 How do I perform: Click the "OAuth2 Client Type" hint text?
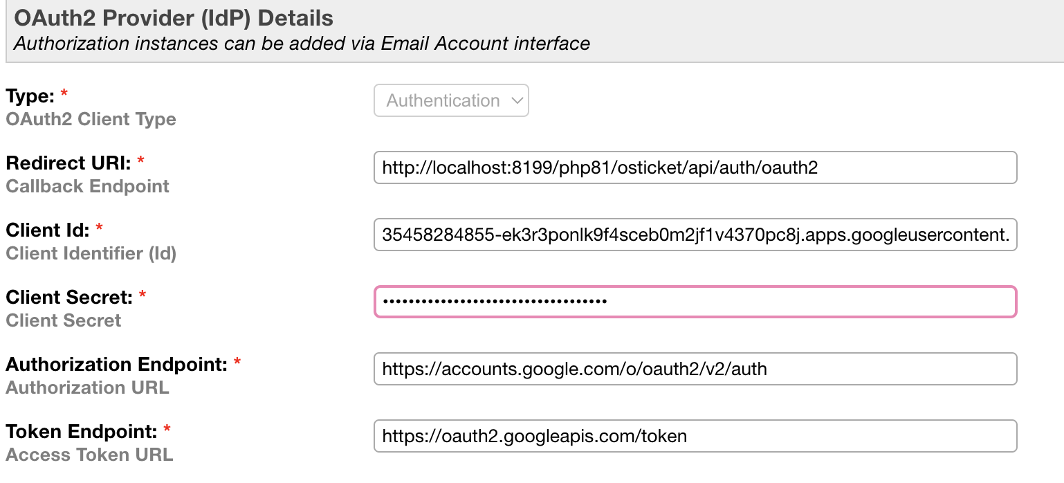coord(91,119)
